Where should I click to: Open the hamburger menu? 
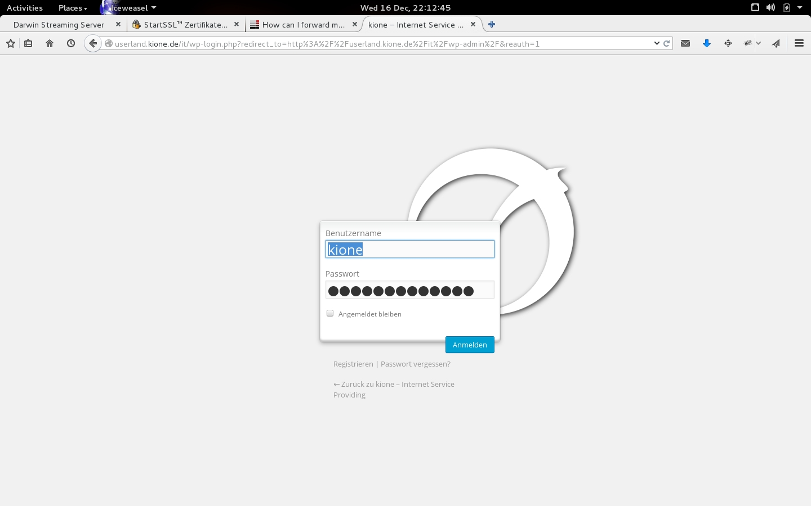(x=799, y=43)
